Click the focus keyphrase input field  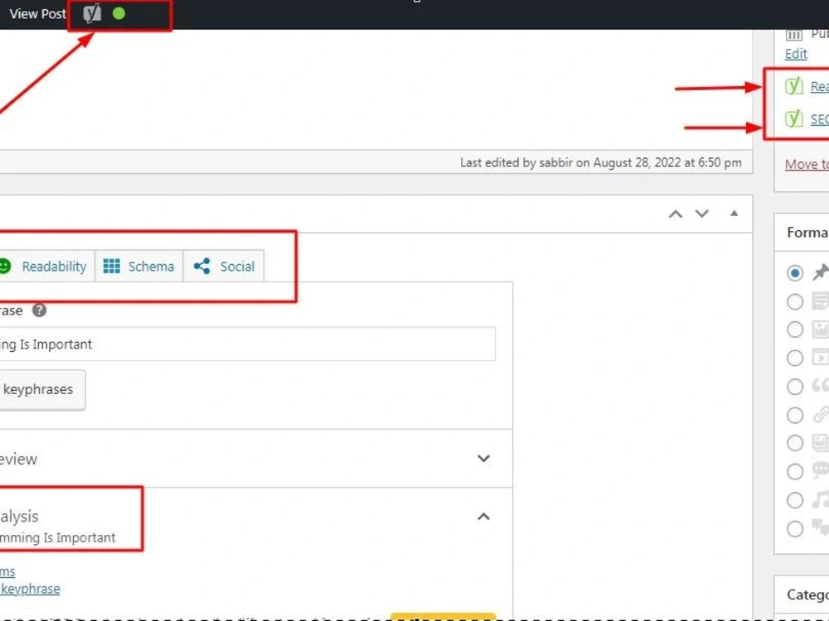247,344
